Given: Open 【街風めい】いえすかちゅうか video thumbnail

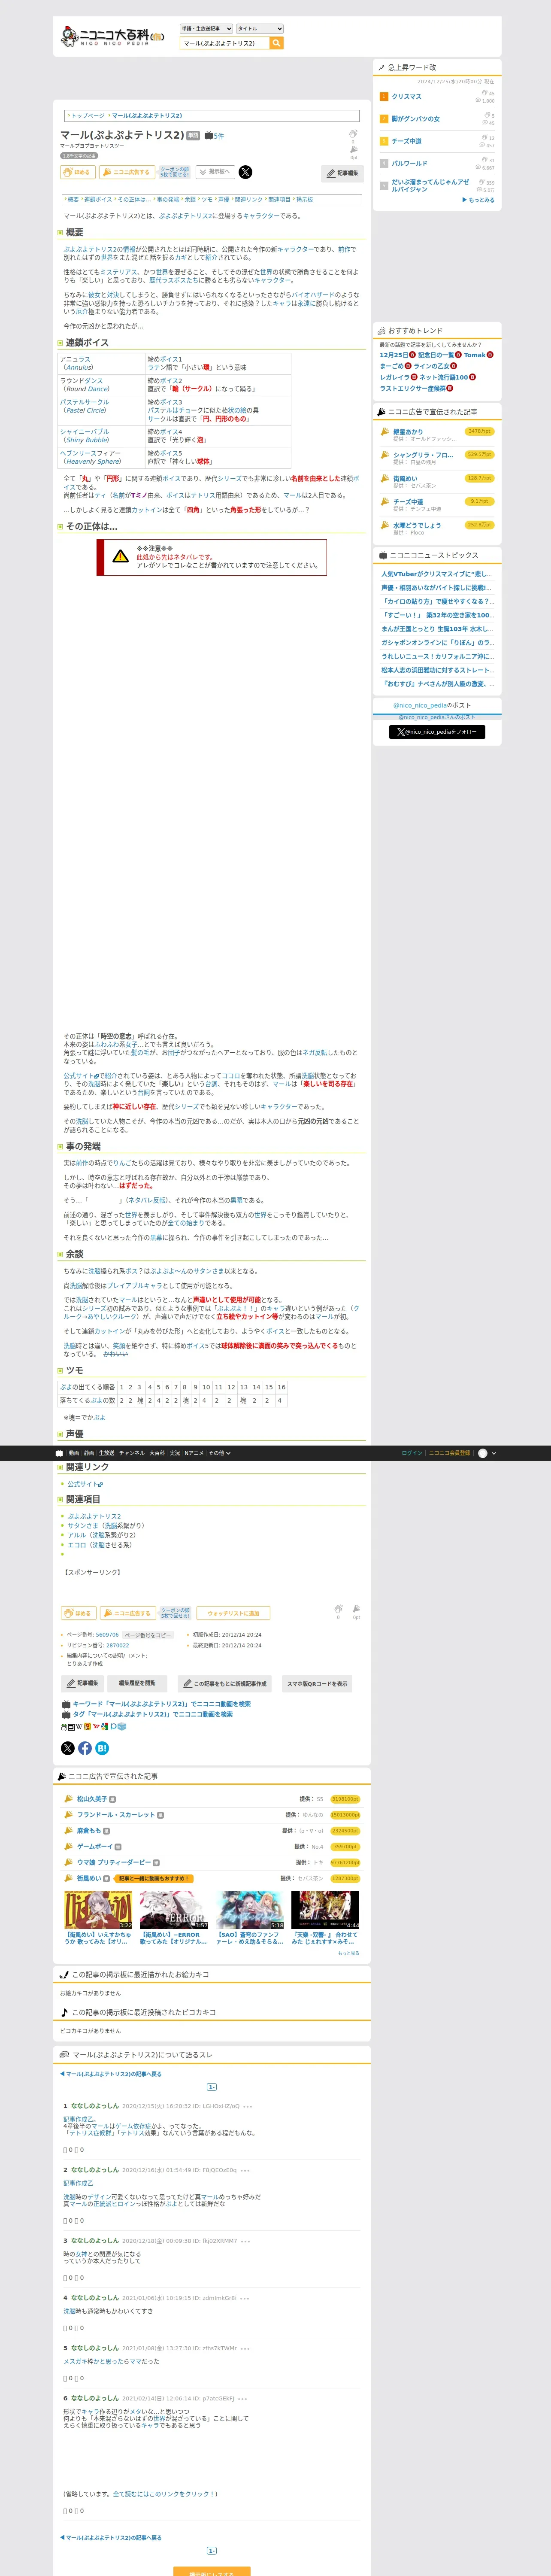Looking at the screenshot, I should point(98,1910).
